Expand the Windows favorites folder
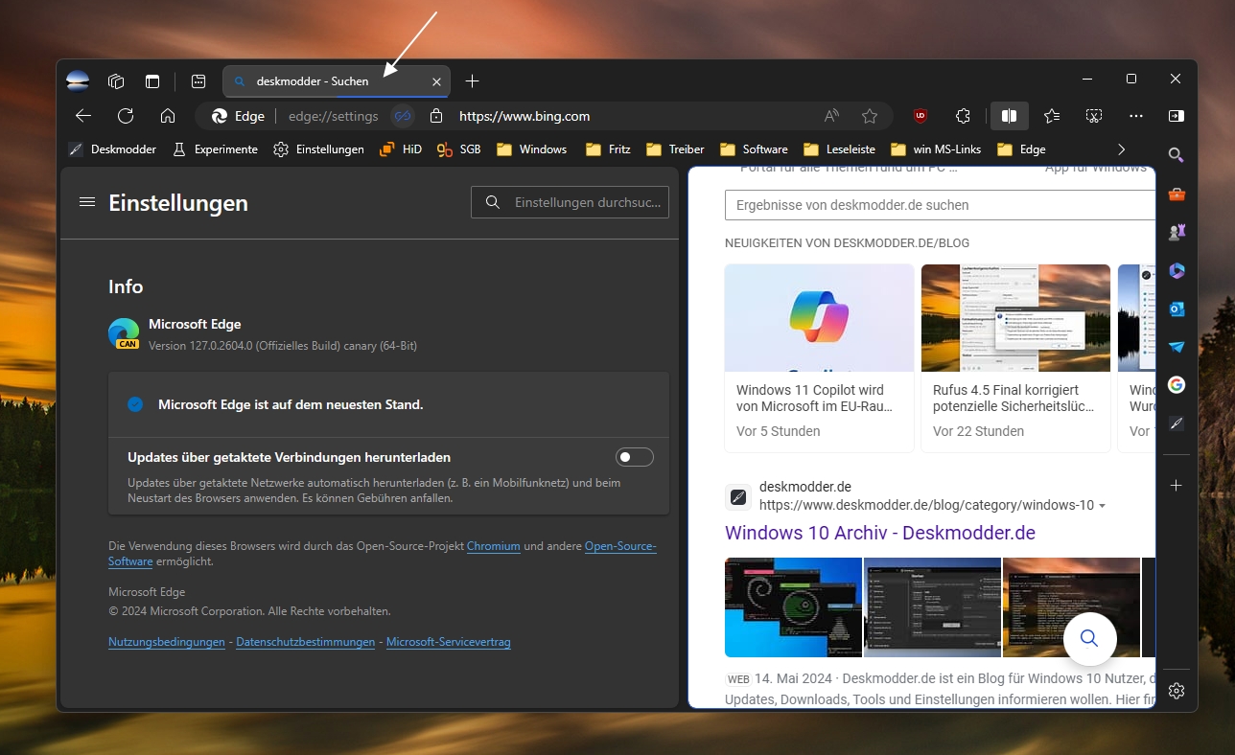Image resolution: width=1235 pixels, height=755 pixels. (x=531, y=149)
